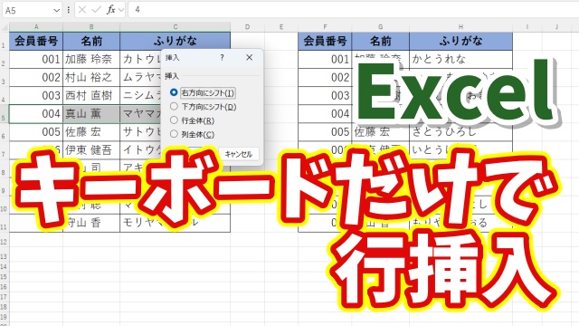The height and width of the screenshot is (326, 579).
Task: Click cell A1 会員番号 header
Action: pyautogui.click(x=36, y=41)
